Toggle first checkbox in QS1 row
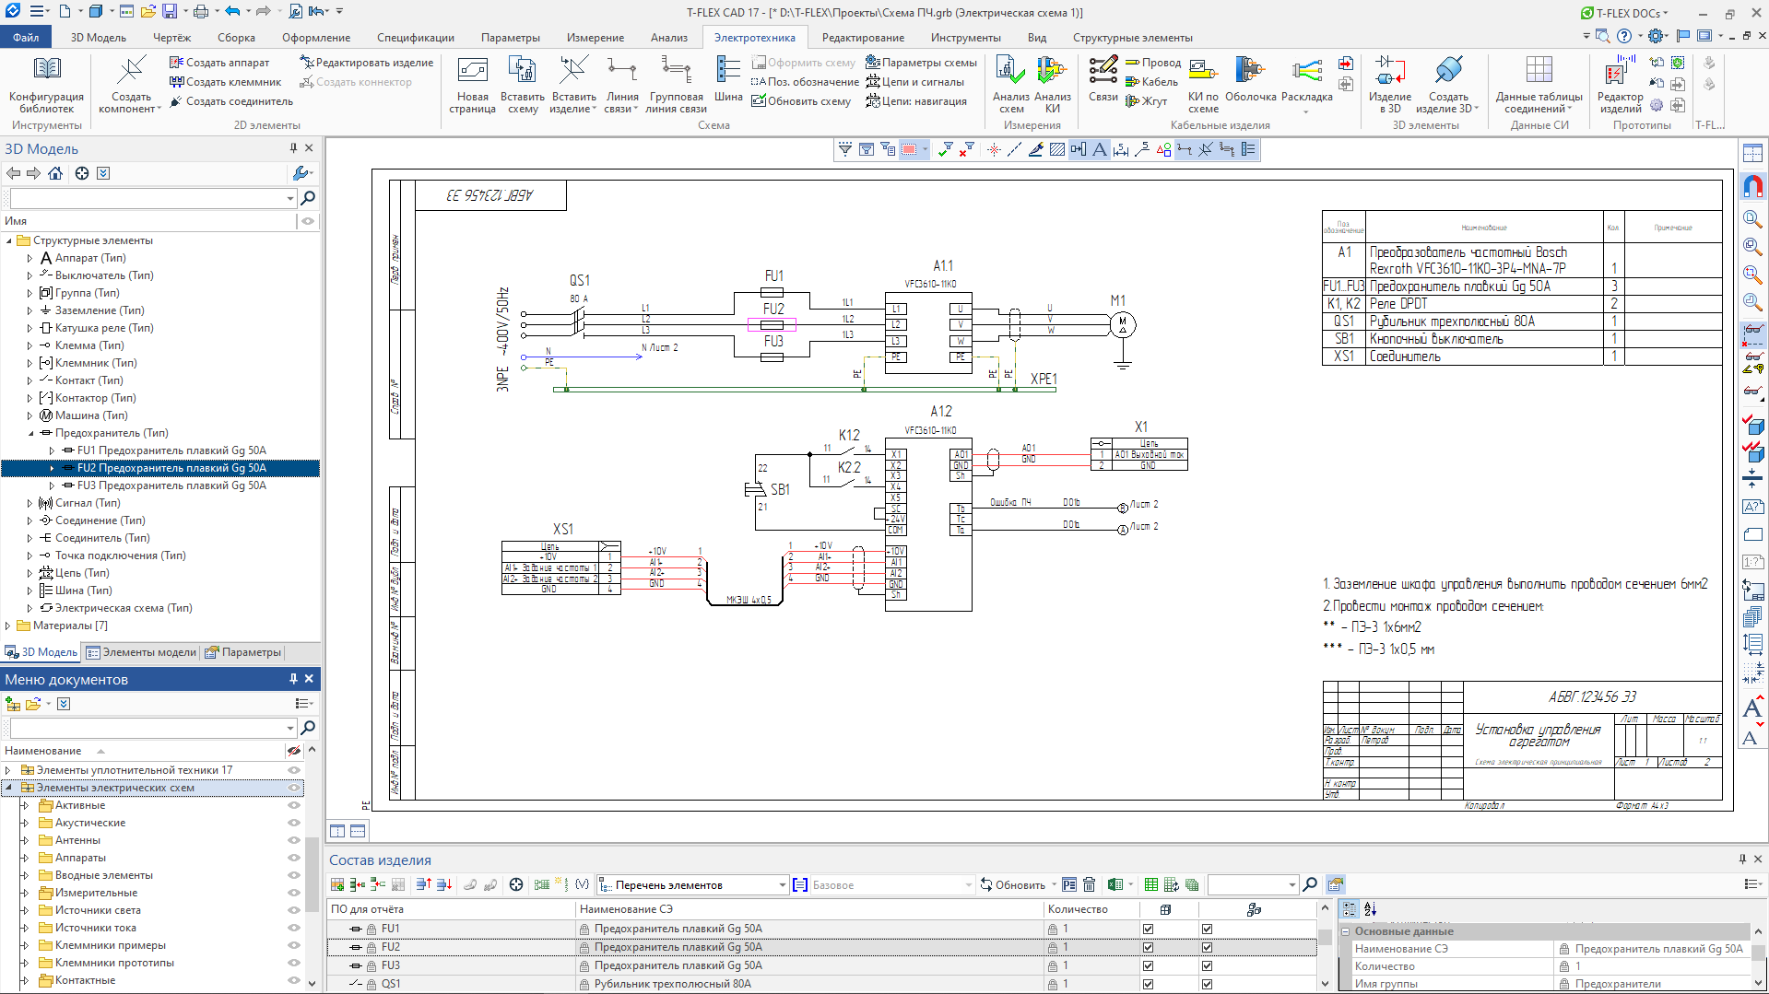1769x994 pixels. pos(1148,984)
